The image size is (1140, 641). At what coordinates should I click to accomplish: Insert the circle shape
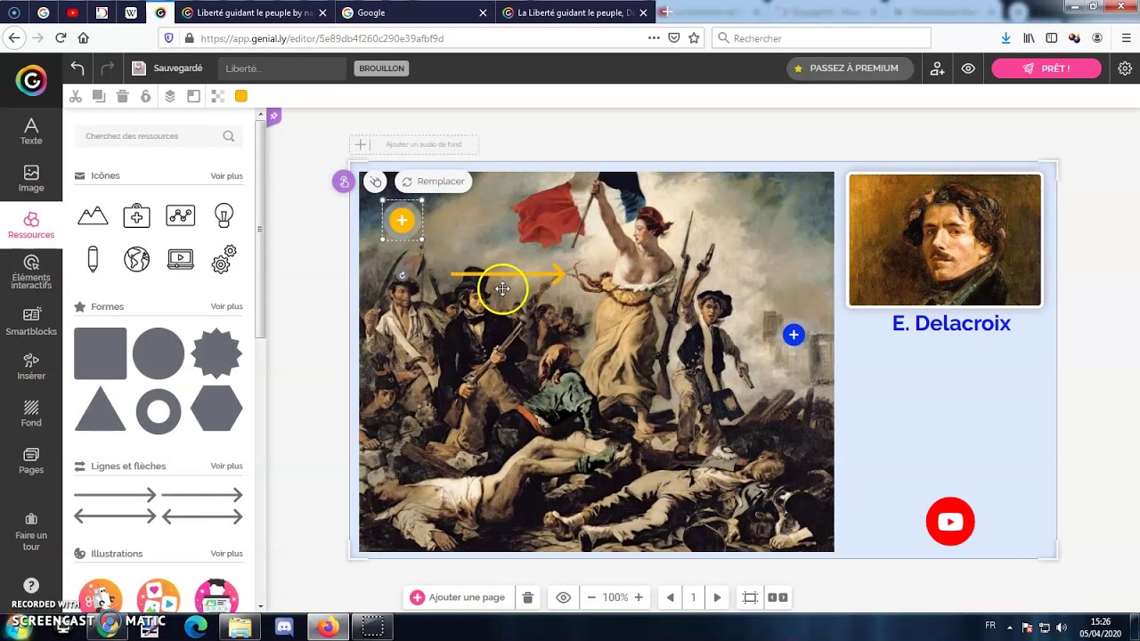tap(159, 353)
